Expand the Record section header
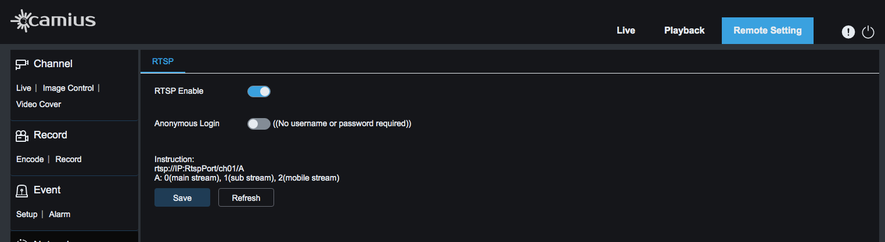The image size is (885, 242). 51,135
